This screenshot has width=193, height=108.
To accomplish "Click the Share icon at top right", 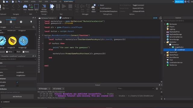I will pyautogui.click(x=188, y=1).
